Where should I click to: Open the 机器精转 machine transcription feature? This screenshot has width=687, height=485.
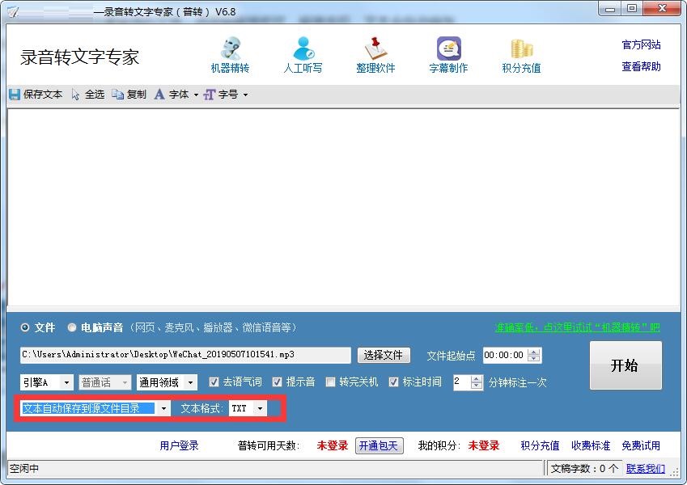[x=231, y=53]
